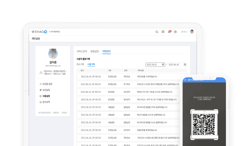This screenshot has width=252, height=146.
Task: Open search with the magnifier icon
Action: pos(157,32)
